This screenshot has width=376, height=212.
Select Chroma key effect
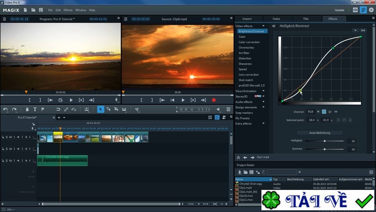point(246,47)
